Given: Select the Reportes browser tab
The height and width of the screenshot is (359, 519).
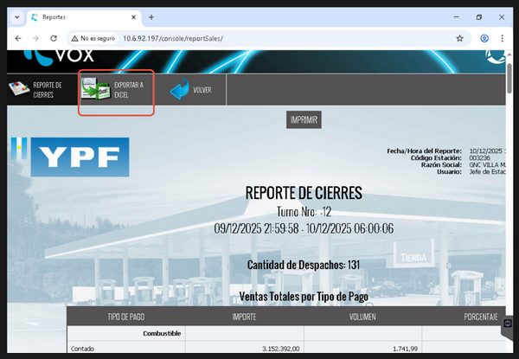Looking at the screenshot, I should tap(85, 18).
